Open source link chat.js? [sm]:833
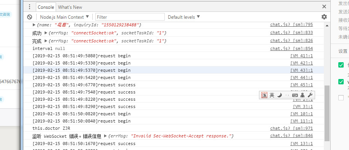 click(x=291, y=33)
